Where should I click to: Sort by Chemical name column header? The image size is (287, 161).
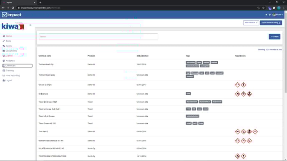click(x=45, y=56)
